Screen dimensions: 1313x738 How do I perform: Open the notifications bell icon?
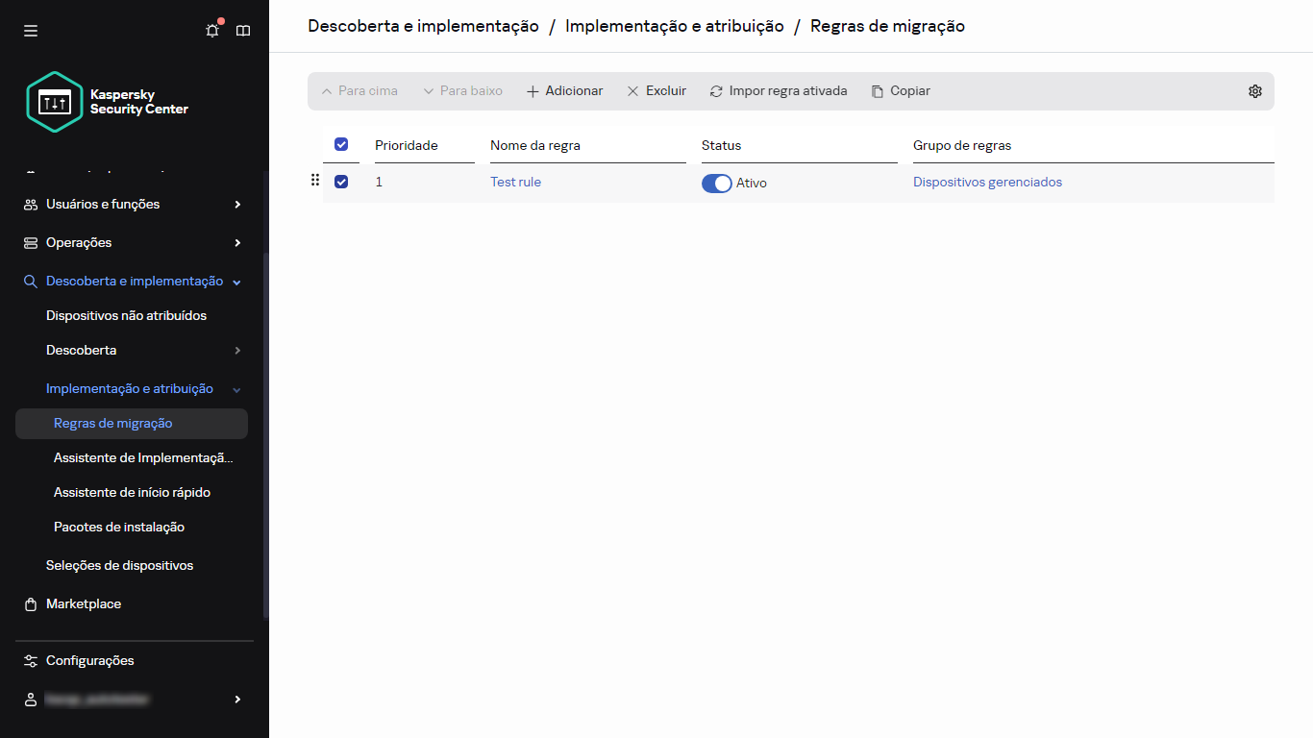click(212, 31)
